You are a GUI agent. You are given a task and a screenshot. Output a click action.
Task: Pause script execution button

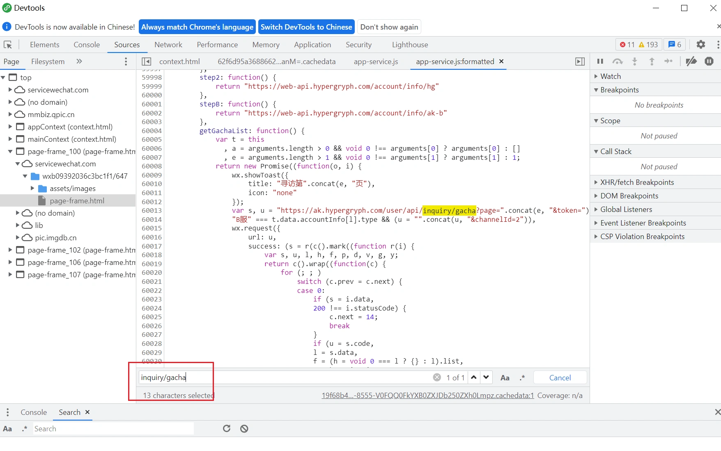[600, 62]
